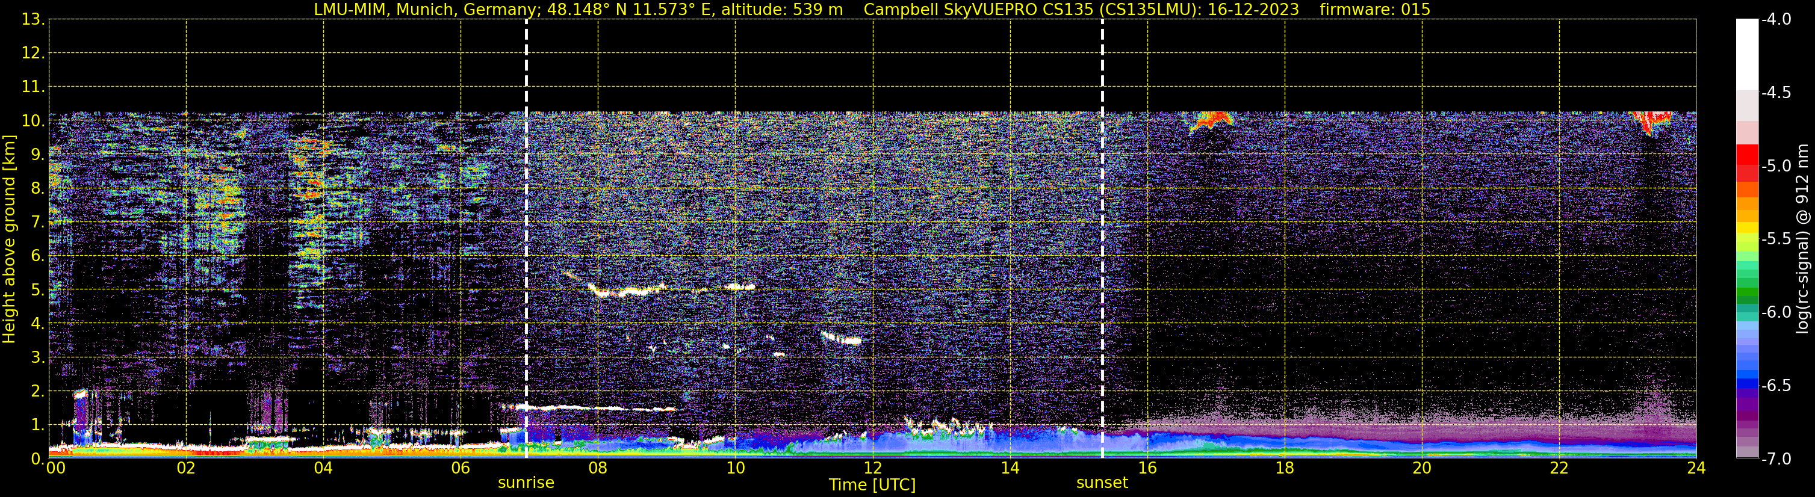Click the '-6.0' colorbar tick label
1815x497 pixels.
[1775, 312]
